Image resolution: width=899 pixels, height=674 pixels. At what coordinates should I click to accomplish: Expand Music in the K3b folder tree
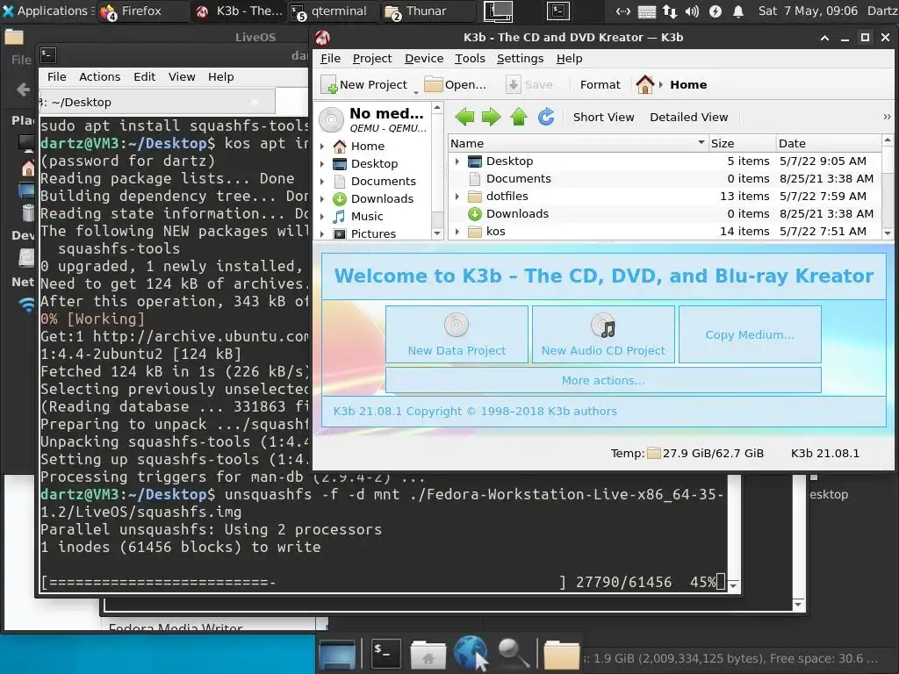click(322, 217)
